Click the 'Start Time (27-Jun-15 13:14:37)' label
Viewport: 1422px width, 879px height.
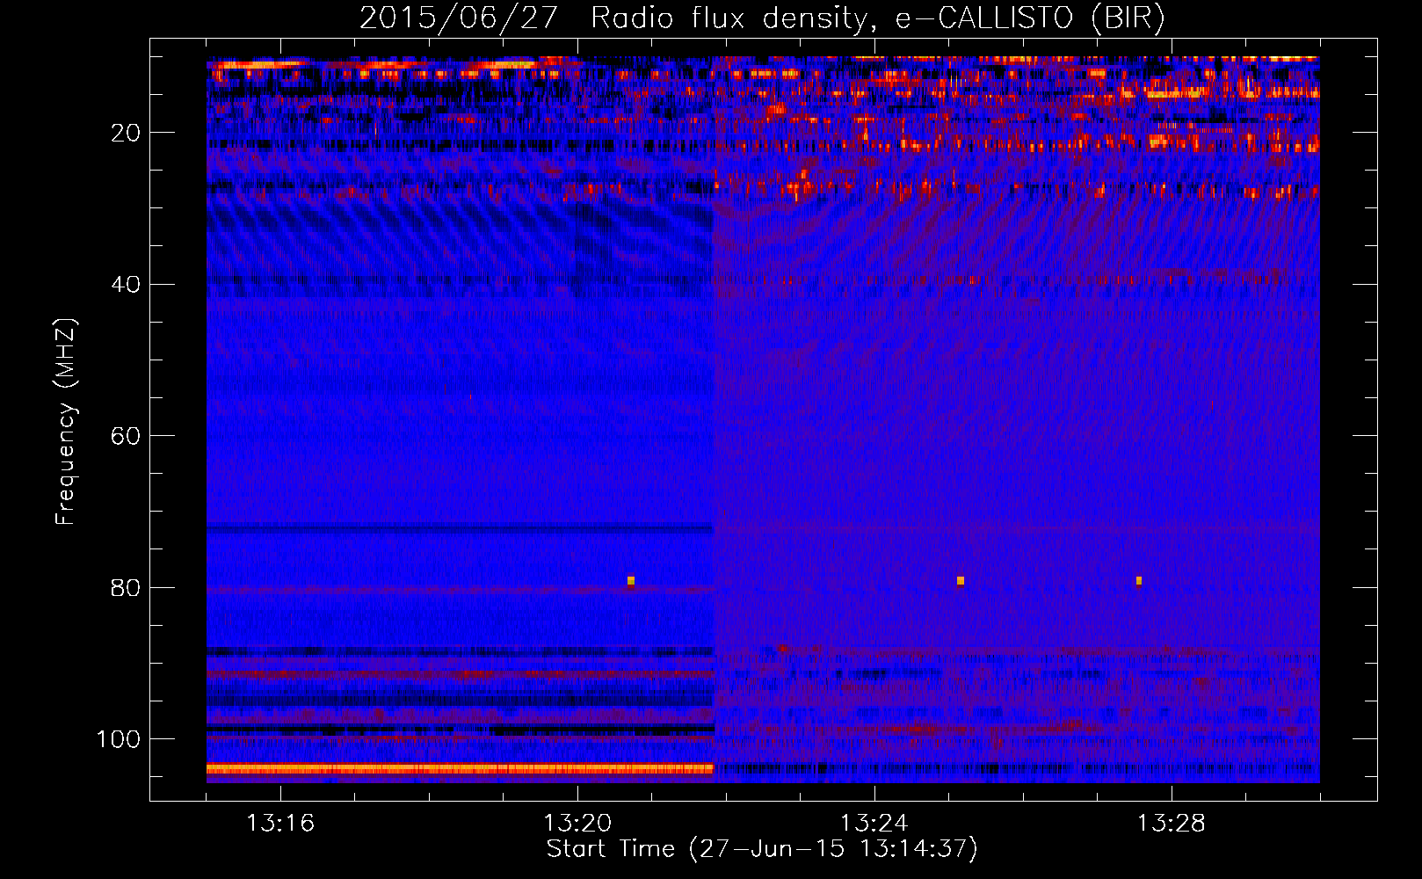point(762,849)
